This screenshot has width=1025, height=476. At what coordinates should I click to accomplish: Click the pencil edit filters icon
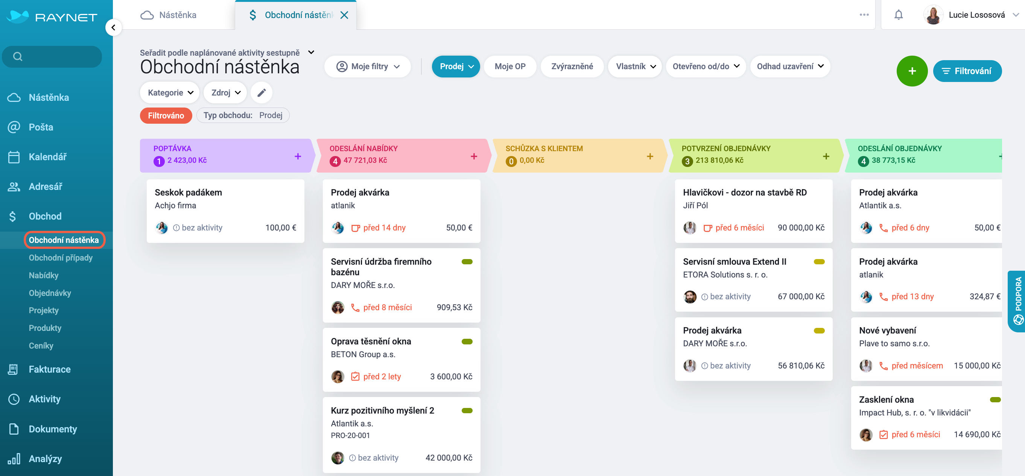coord(262,92)
